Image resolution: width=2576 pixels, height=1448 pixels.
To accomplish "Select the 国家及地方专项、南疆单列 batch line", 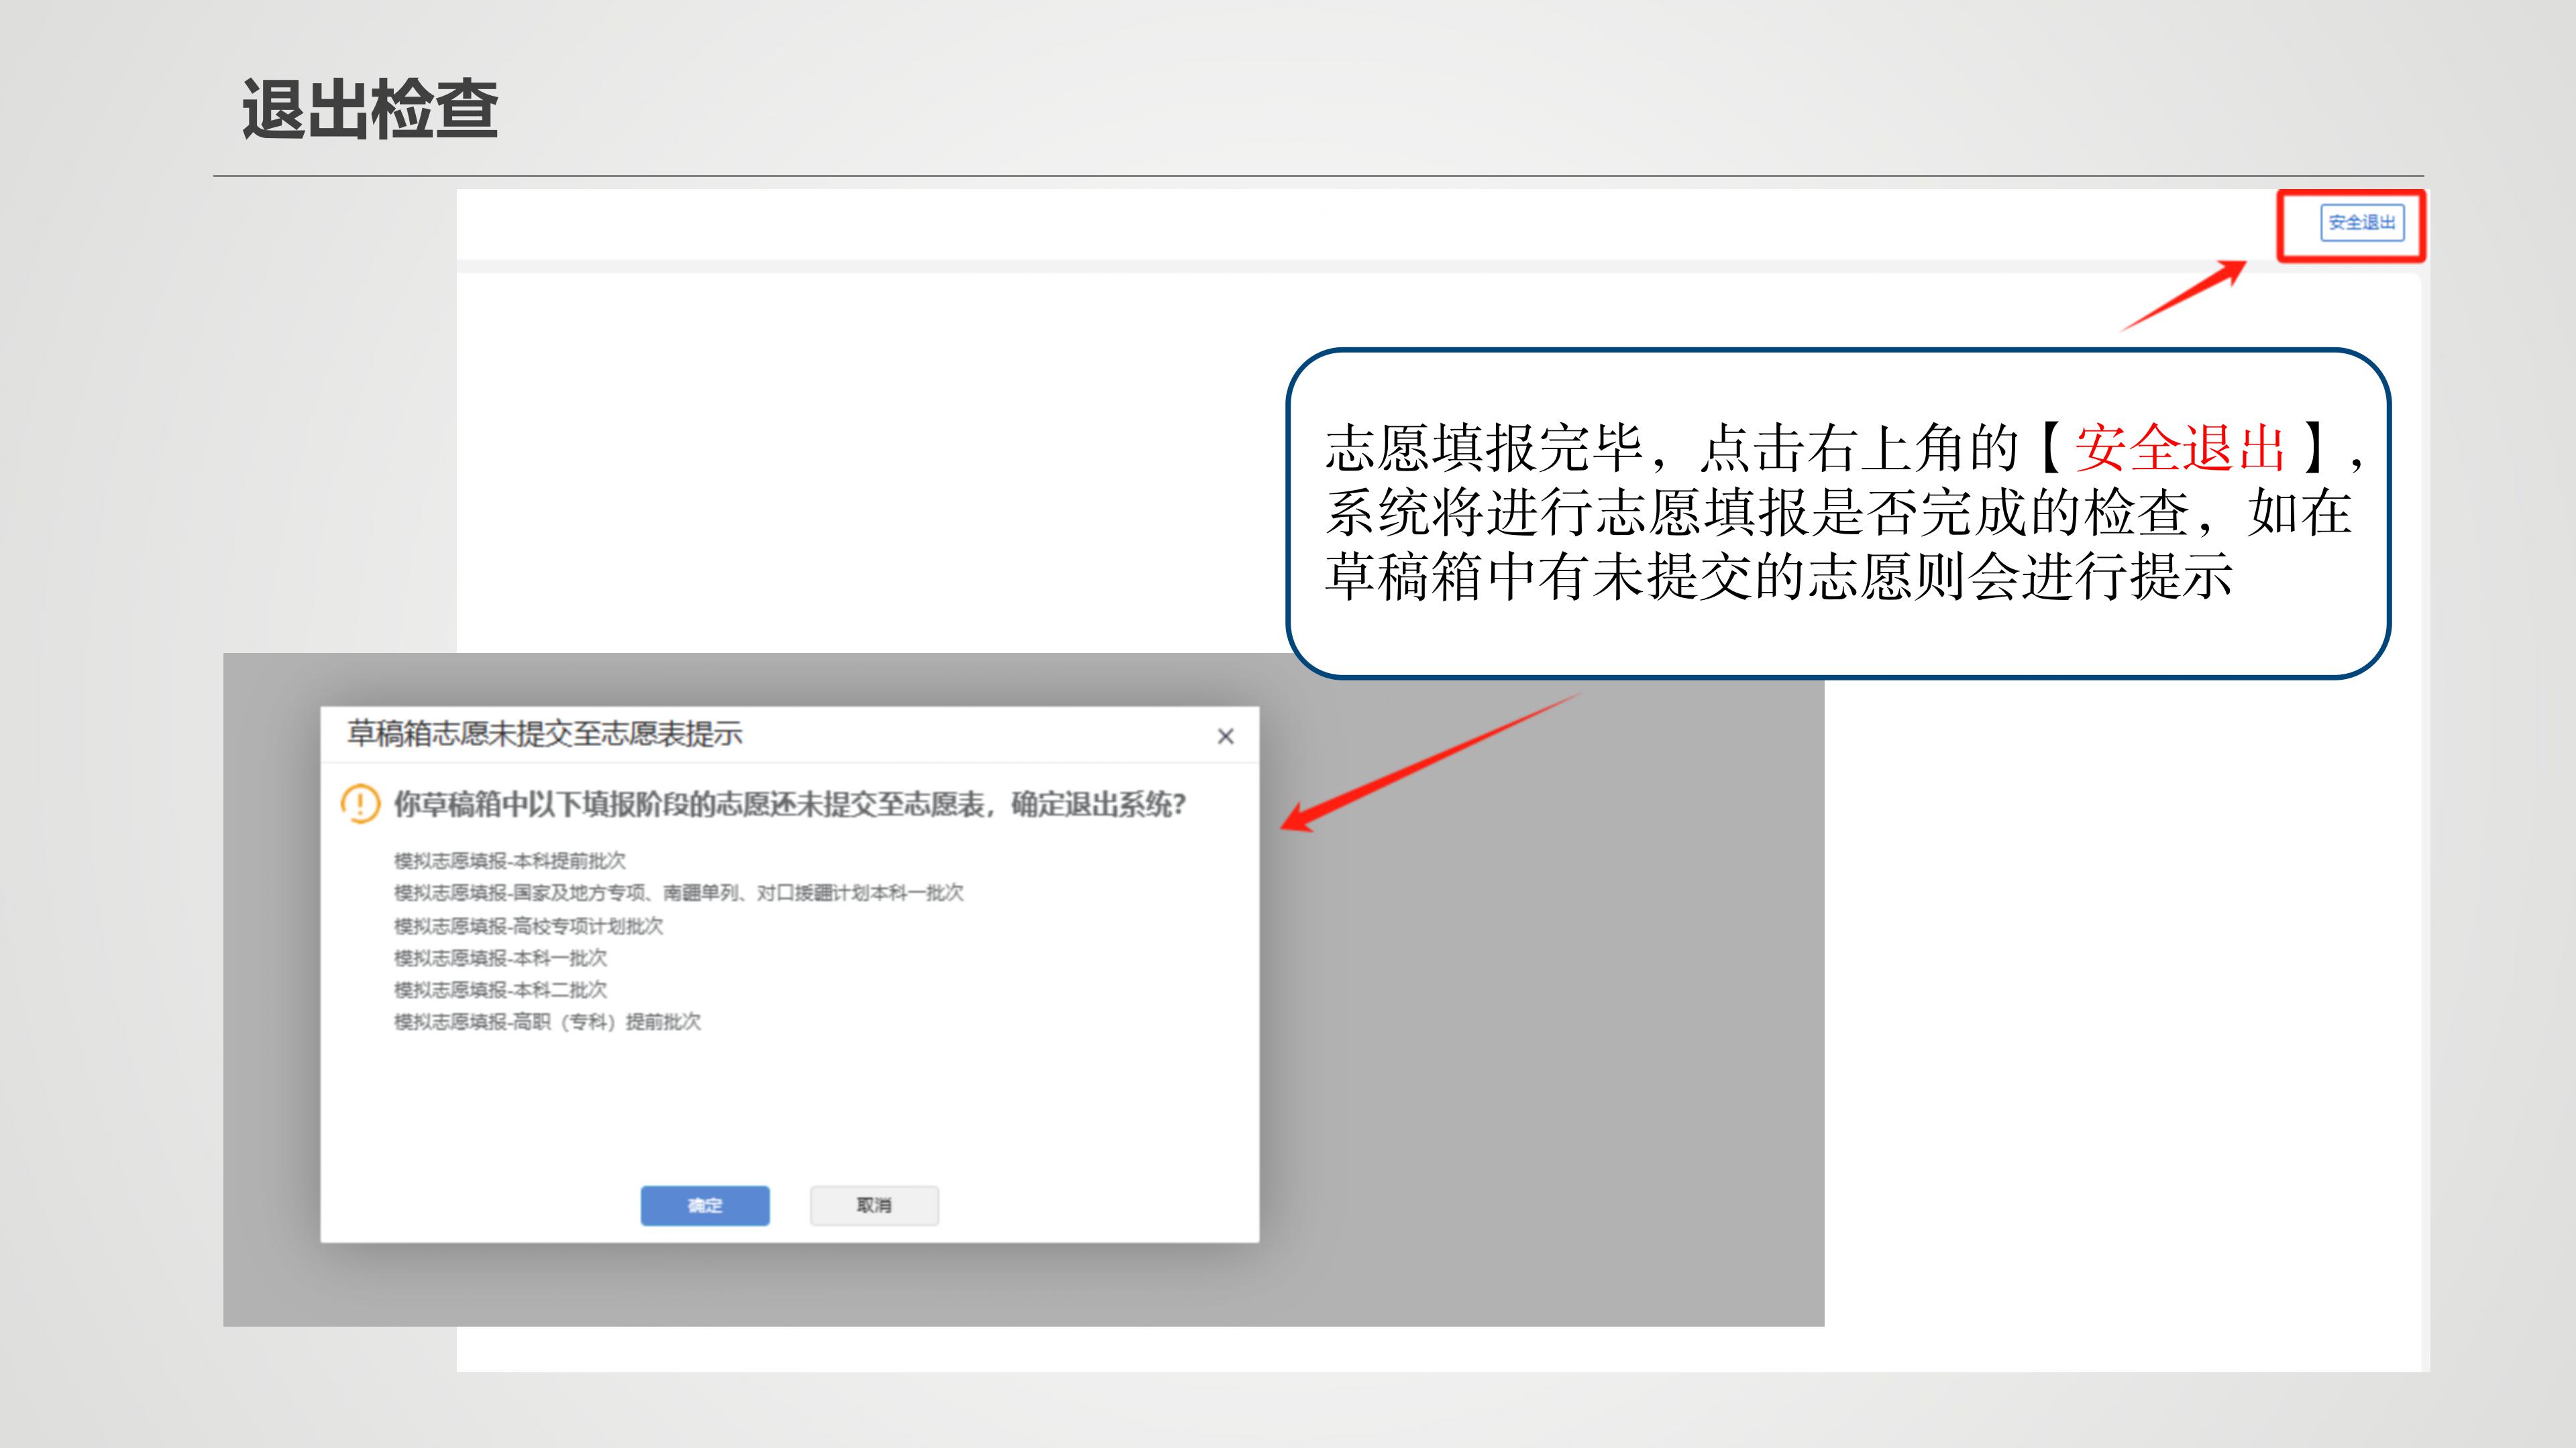I will point(678,892).
